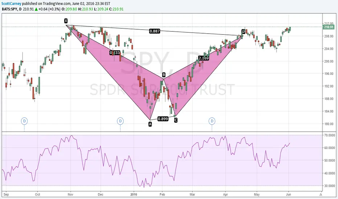Screen dimensions: 338x199
Task: Click the BATS:SPY, D symbol label
Action: [x=12, y=9]
